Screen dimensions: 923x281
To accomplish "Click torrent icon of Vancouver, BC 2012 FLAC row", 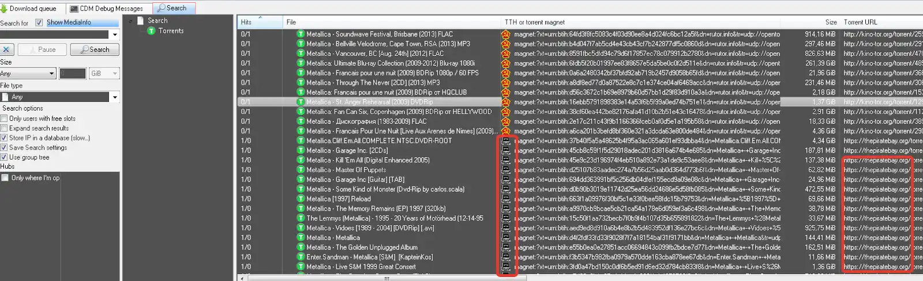I will pyautogui.click(x=301, y=54).
